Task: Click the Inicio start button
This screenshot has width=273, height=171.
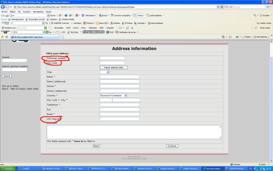Action: tap(8, 169)
